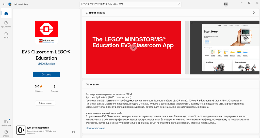260x138 pixels.
Task: Open the LEGO Education publisher link
Action: coord(46,64)
